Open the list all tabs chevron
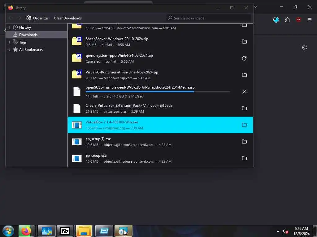 tap(256, 7)
